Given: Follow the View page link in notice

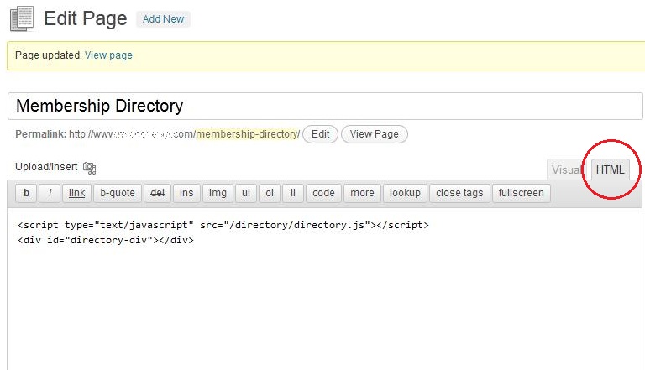Looking at the screenshot, I should pos(108,55).
